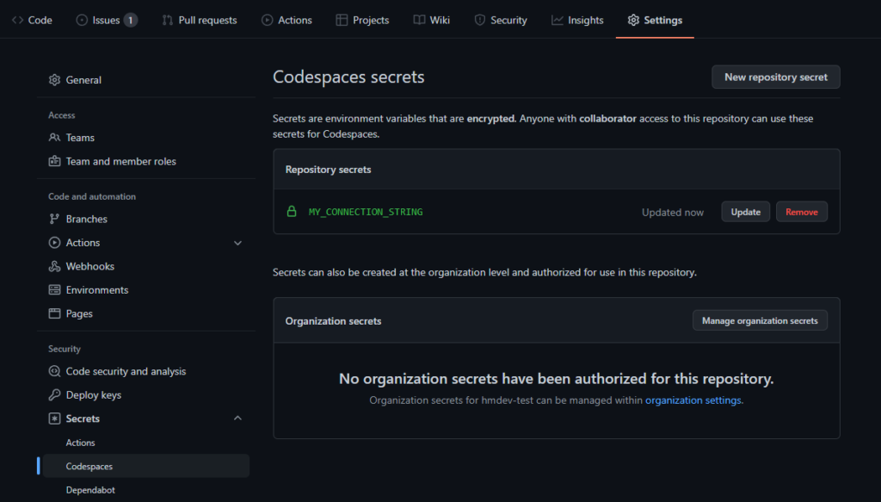Open the Insights tab
The height and width of the screenshot is (502, 881).
(x=577, y=20)
